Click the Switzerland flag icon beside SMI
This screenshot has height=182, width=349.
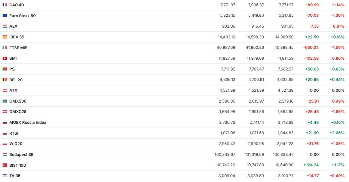(4, 58)
